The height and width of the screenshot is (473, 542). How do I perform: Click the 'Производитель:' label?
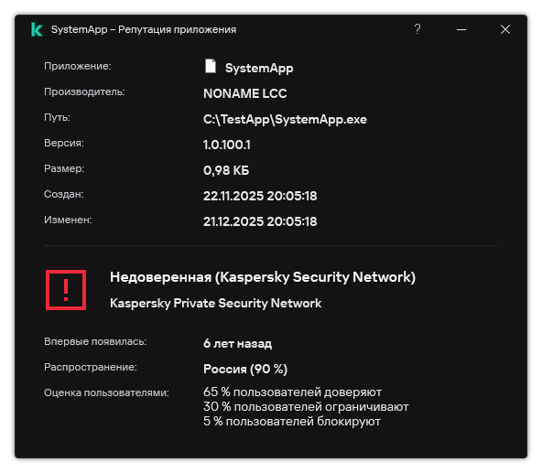[x=84, y=91]
